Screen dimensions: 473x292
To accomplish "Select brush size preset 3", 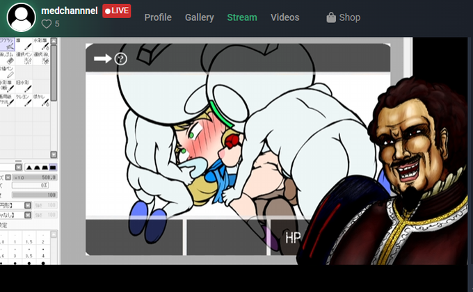I will 15,252.
